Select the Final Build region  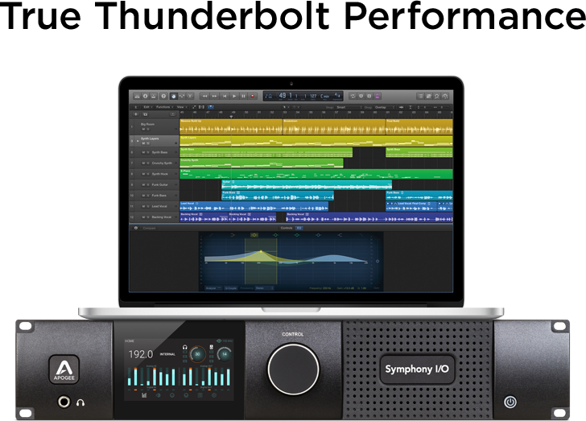tap(419, 126)
